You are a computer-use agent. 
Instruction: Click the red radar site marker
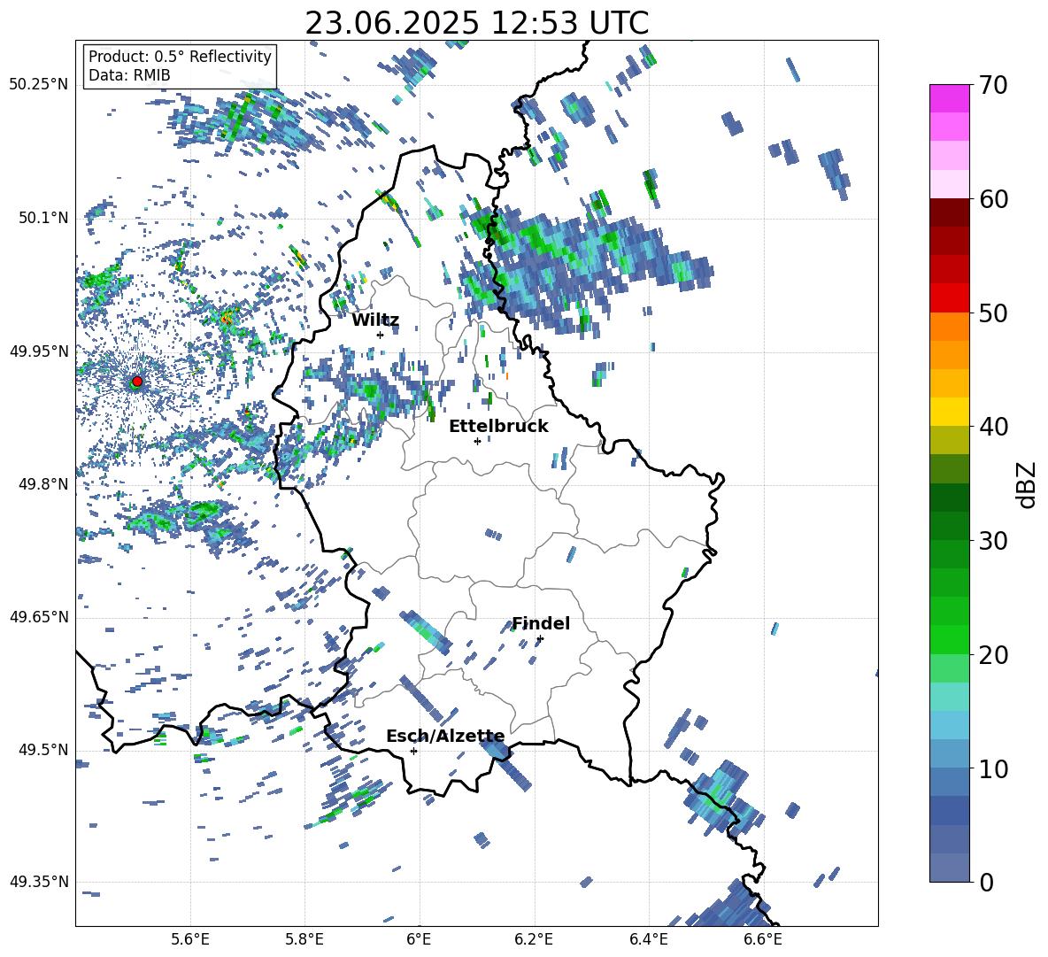tap(137, 381)
